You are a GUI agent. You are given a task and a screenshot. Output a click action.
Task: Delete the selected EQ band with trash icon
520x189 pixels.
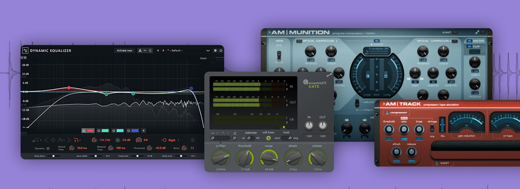coord(193,140)
